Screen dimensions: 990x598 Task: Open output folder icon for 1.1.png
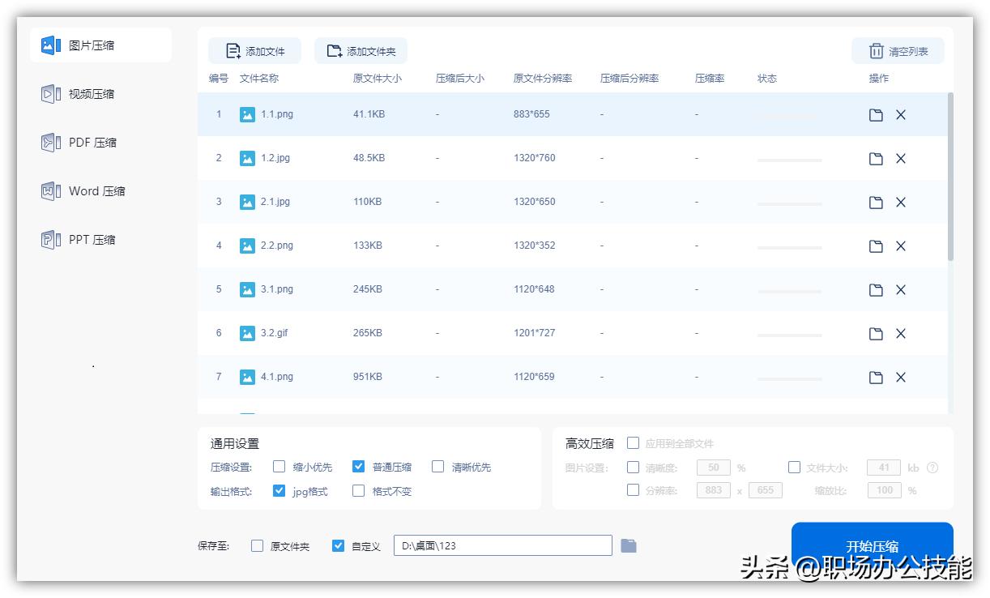click(x=876, y=115)
